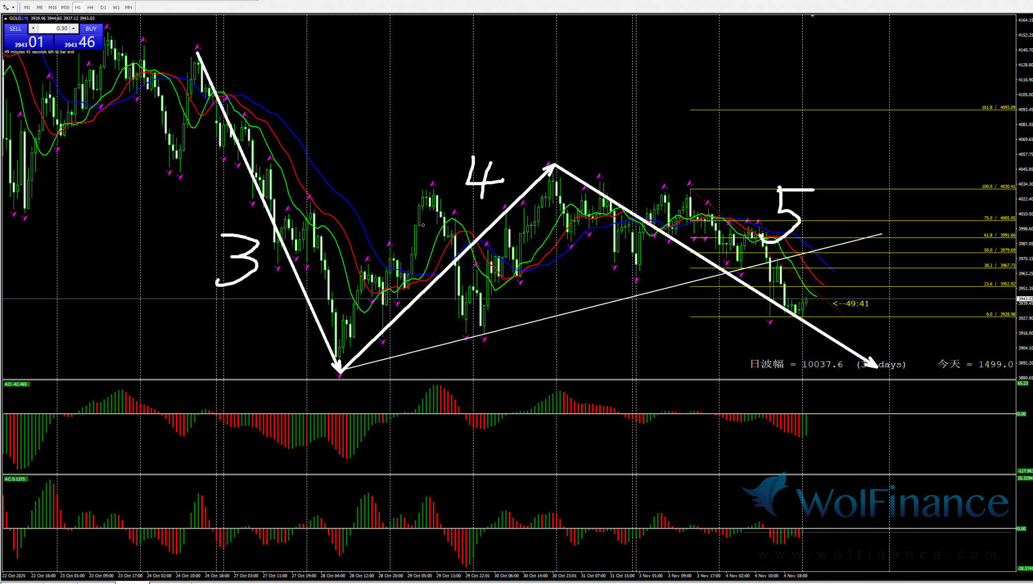Collapse one-click trading panel triangle near GOLD
Image resolution: width=1033 pixels, height=584 pixels.
(6, 19)
